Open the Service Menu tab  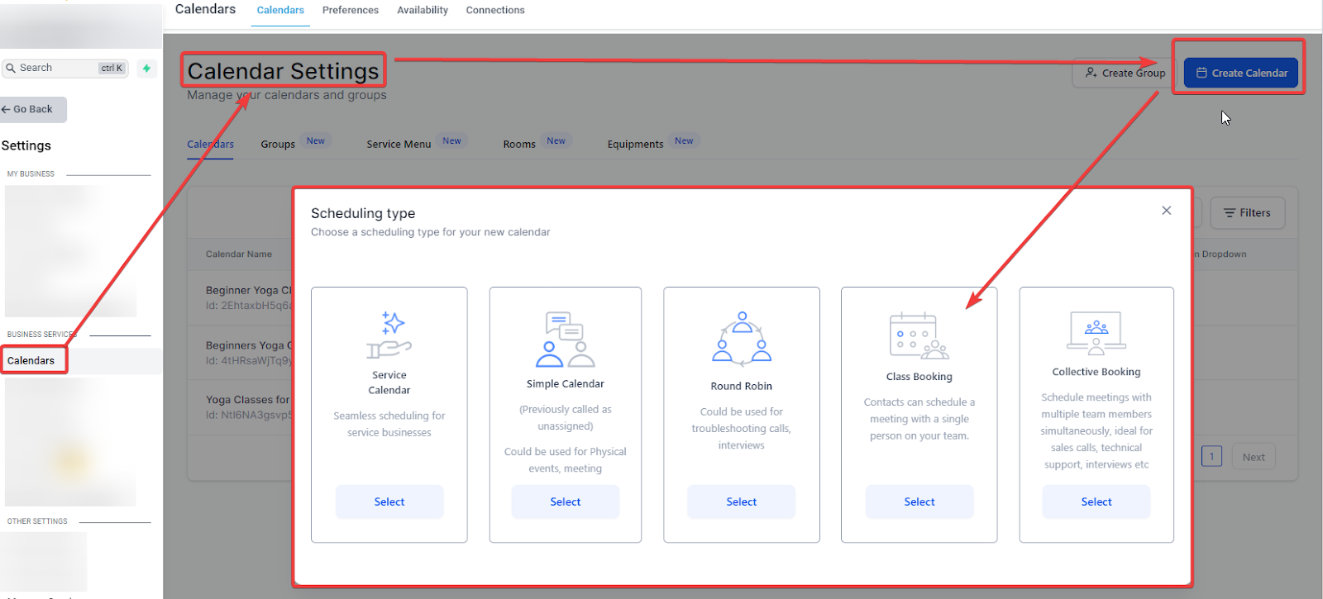399,144
